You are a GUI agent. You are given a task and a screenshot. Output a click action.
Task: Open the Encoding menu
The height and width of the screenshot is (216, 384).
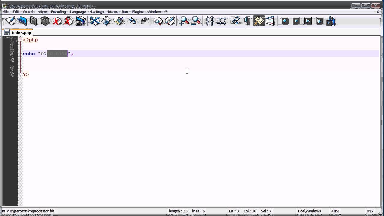[x=58, y=12]
